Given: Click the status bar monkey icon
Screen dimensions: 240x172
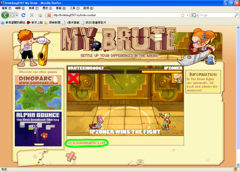Looking at the screenshot, I should click(x=235, y=169).
